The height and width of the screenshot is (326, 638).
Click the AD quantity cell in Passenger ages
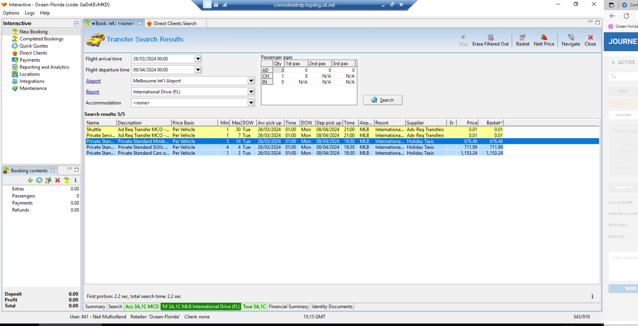pyautogui.click(x=279, y=70)
